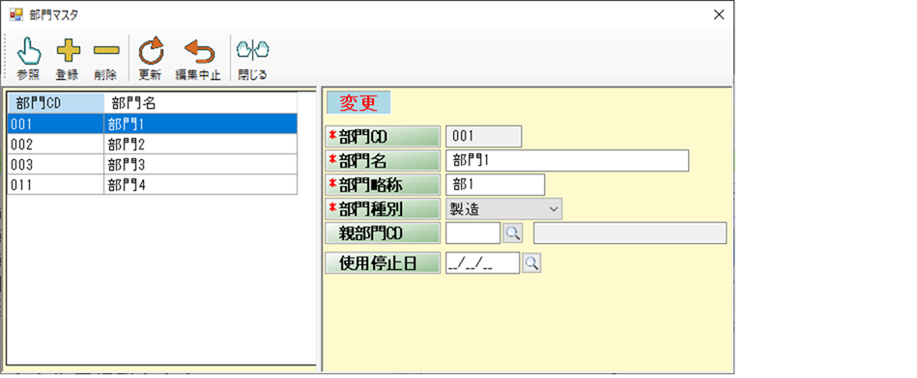Screen dimensions: 917x378
Task: Open the 親部門CD magnifier search button
Action: point(513,232)
